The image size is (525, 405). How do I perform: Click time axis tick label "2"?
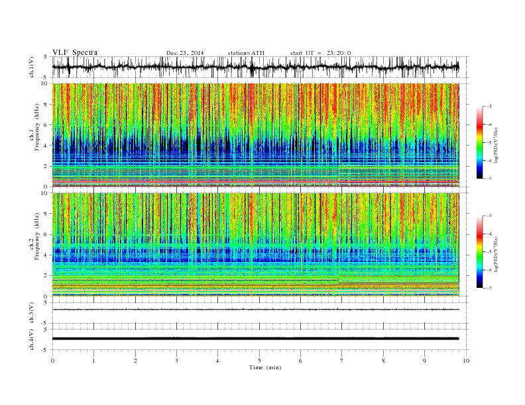(135, 361)
